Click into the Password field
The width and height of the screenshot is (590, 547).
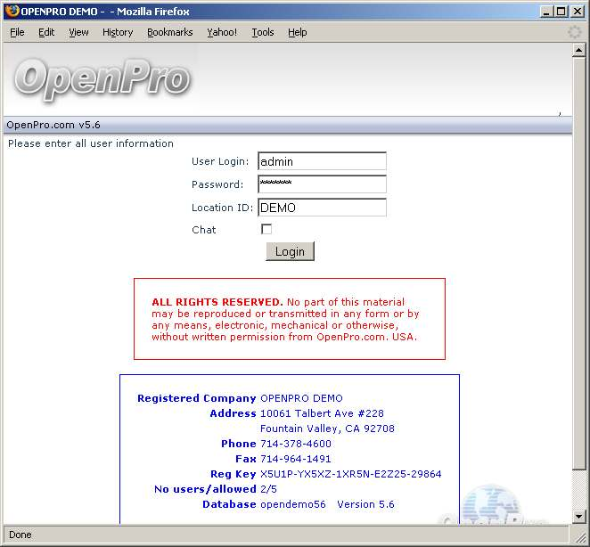coord(322,184)
